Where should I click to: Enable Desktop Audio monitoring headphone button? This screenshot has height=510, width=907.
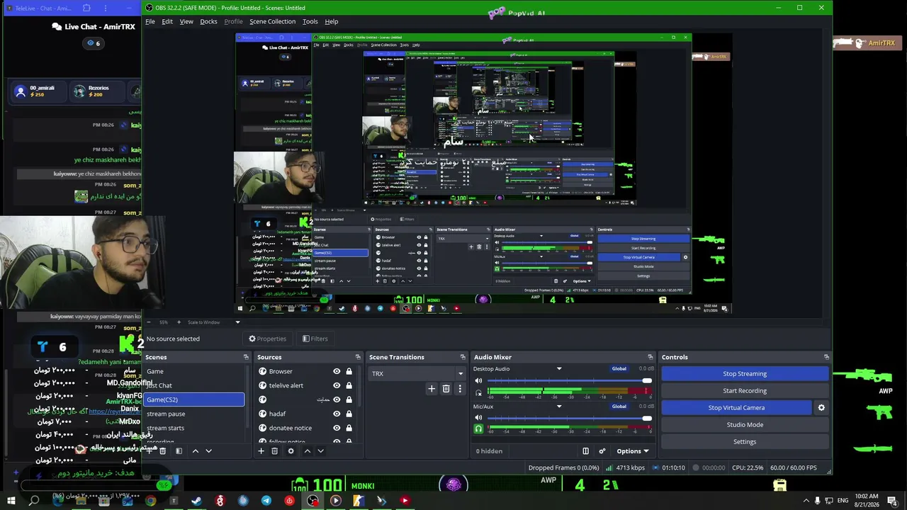tap(478, 392)
